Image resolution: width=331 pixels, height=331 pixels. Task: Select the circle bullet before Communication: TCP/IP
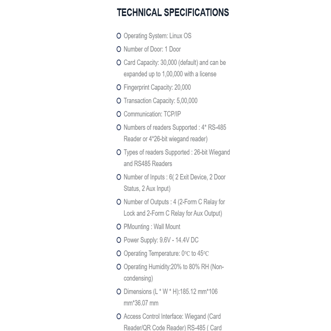pos(118,114)
